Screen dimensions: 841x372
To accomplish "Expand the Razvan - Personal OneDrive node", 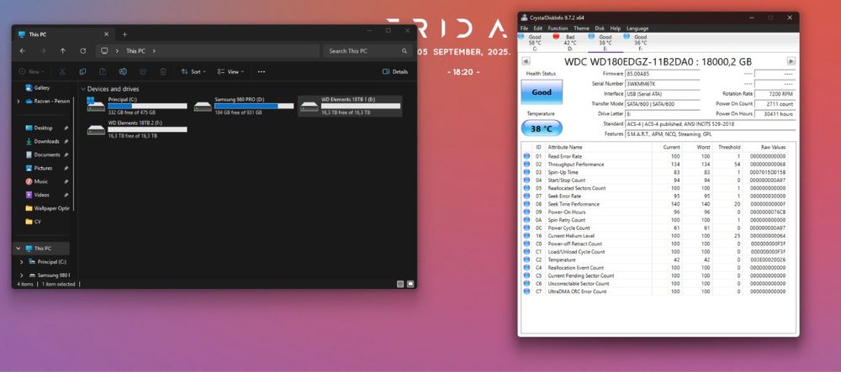I will click(x=19, y=101).
